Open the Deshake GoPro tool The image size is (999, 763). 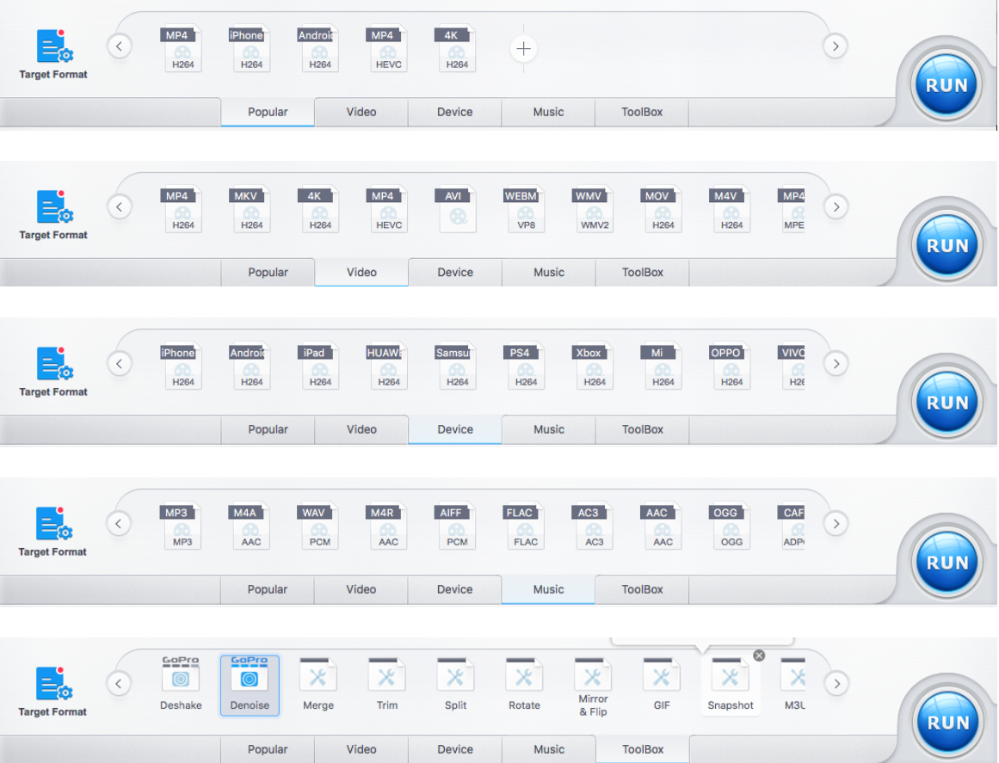pyautogui.click(x=181, y=685)
